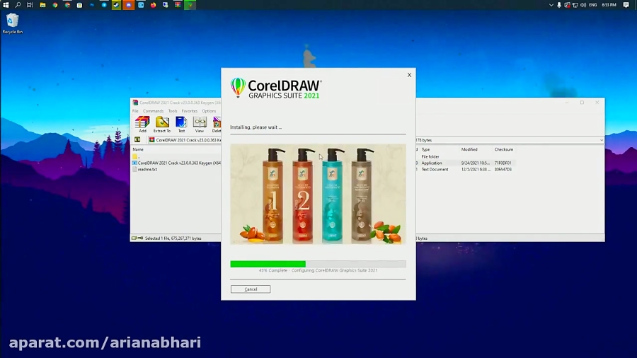Image resolution: width=637 pixels, height=358 pixels.
Task: Click ENG language indicator in tray
Action: 592,5
